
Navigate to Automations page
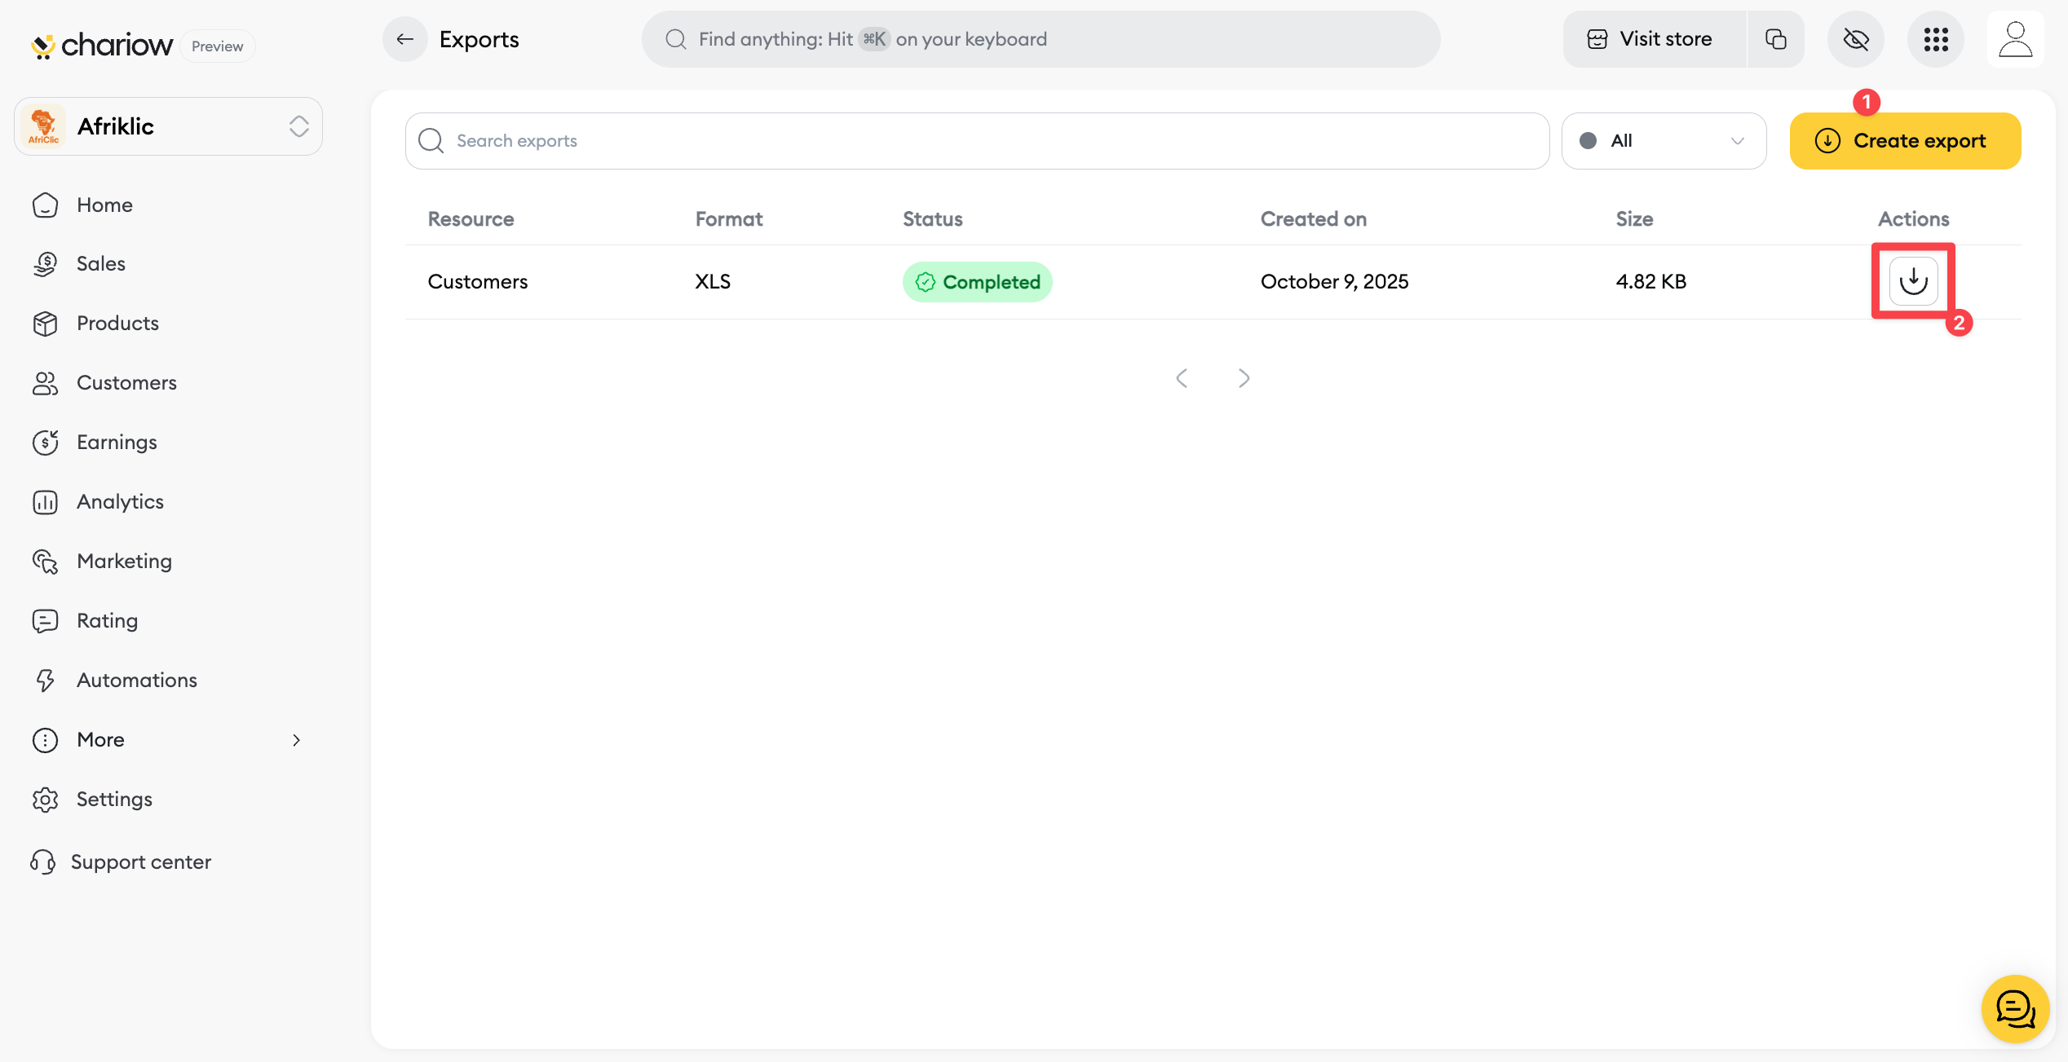(x=136, y=681)
